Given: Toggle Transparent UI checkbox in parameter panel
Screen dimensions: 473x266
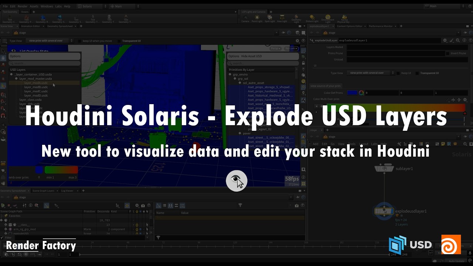Looking at the screenshot, I should point(417,73).
